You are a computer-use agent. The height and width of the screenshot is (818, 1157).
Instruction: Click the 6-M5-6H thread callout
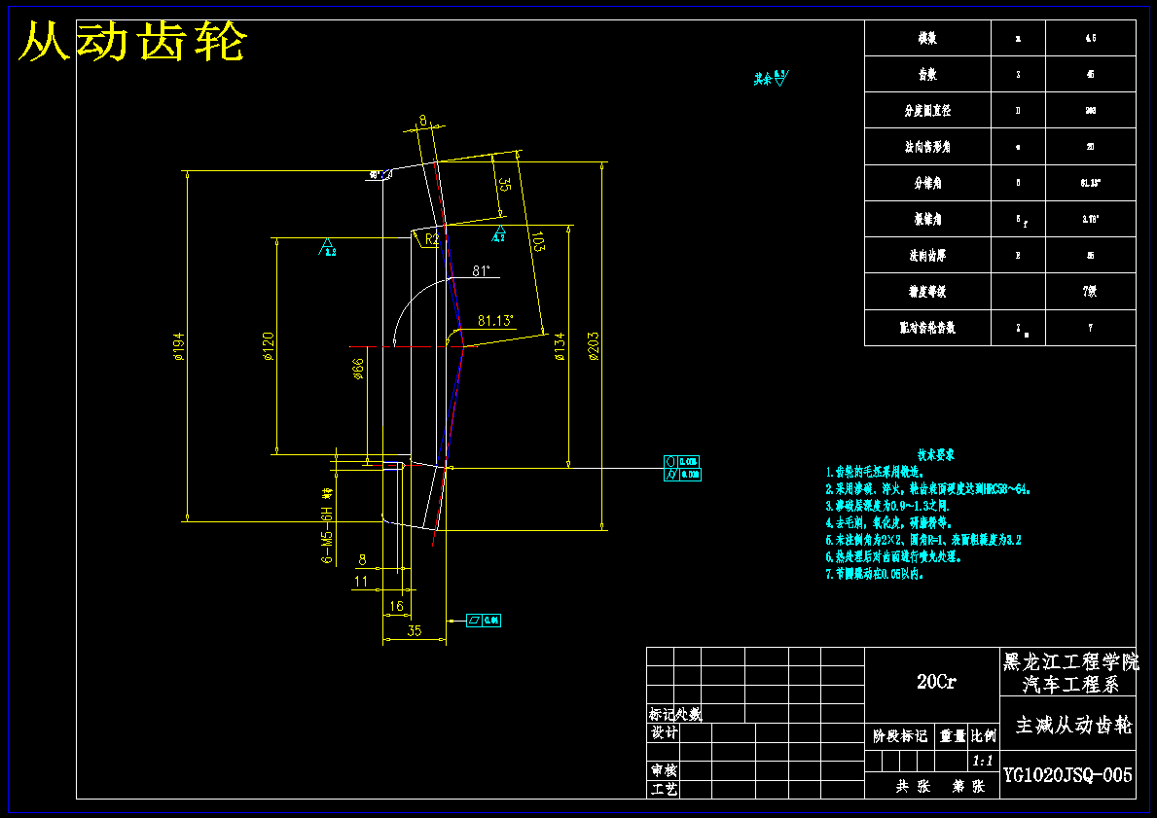[327, 526]
